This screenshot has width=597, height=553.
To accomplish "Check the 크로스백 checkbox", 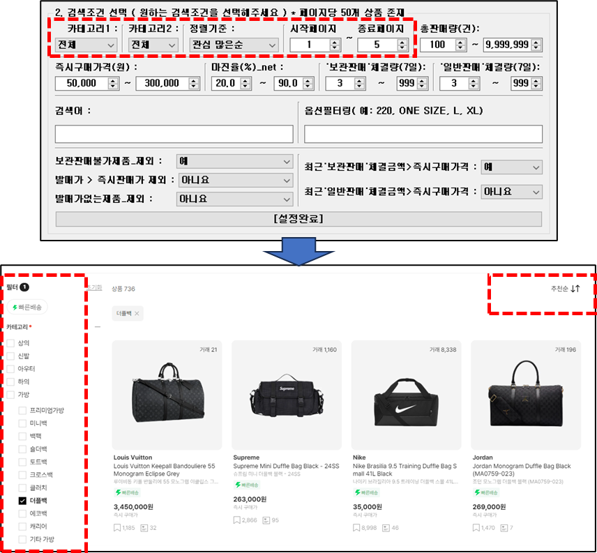I will [x=22, y=475].
